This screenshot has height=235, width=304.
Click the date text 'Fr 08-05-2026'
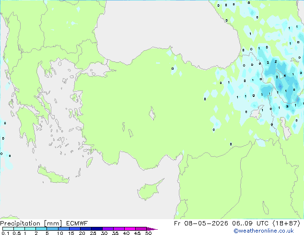(201, 223)
